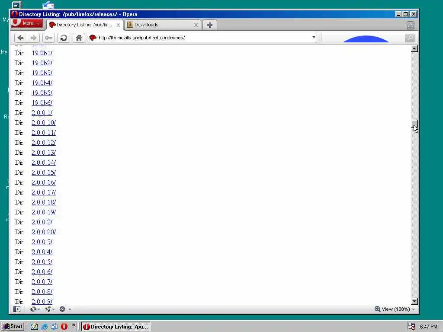Go to the Home page button
The height and width of the screenshot is (332, 443).
pos(79,38)
